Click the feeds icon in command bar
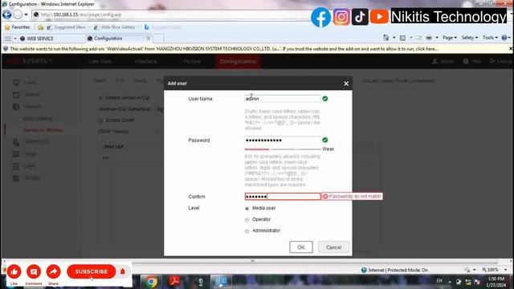This screenshot has width=514, height=289. 402,38
